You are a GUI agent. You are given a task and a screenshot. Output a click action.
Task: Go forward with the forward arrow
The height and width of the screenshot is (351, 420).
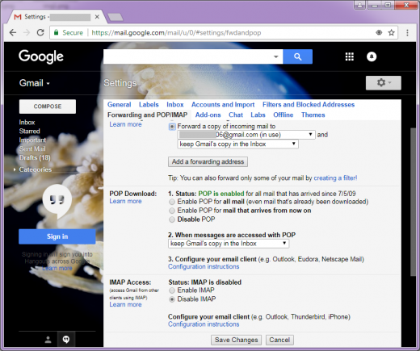[x=27, y=33]
